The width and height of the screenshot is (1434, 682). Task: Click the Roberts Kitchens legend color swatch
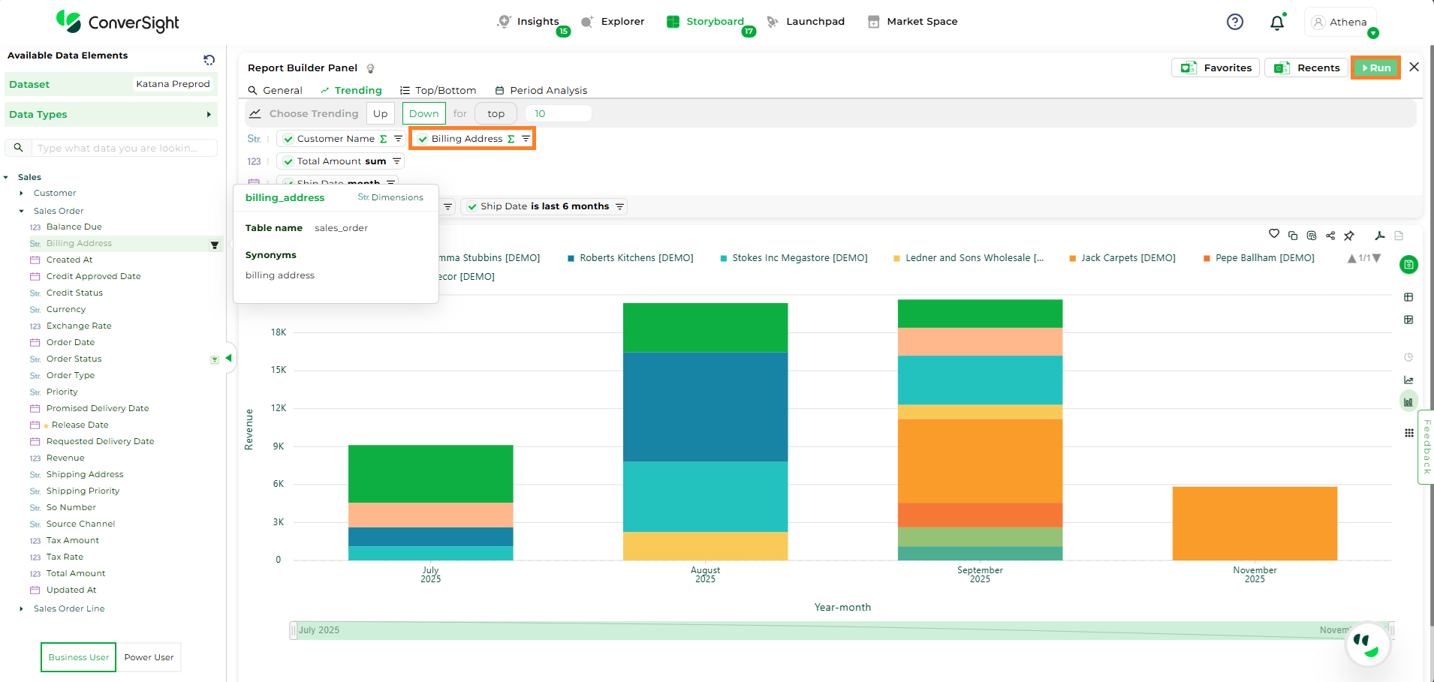[x=571, y=258]
